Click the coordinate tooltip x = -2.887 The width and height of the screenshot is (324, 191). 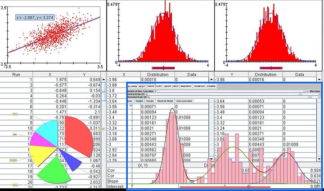point(35,18)
